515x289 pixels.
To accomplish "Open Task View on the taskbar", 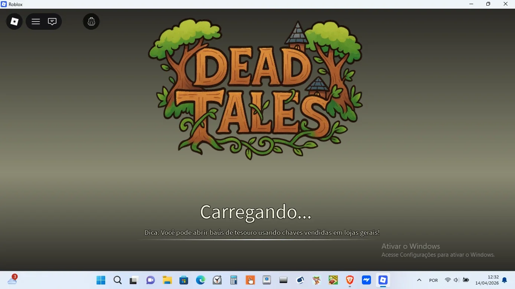I will (x=134, y=280).
